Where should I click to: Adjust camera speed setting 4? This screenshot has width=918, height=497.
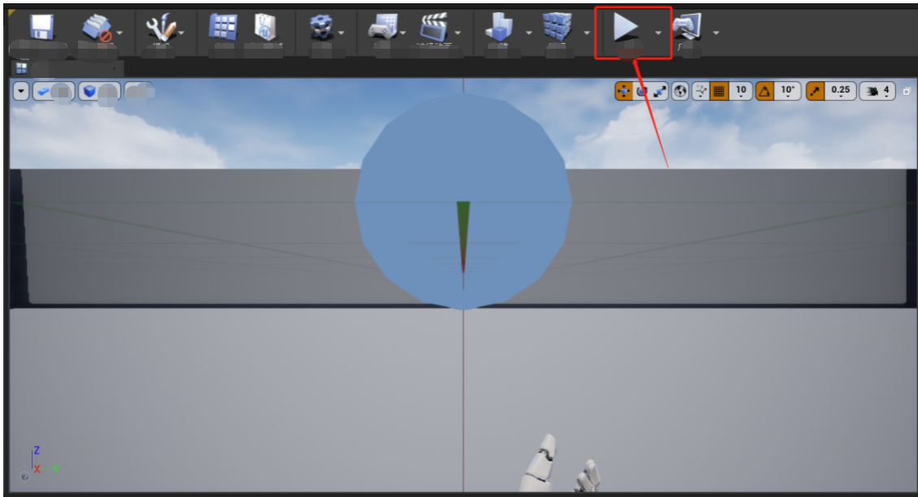pos(877,91)
